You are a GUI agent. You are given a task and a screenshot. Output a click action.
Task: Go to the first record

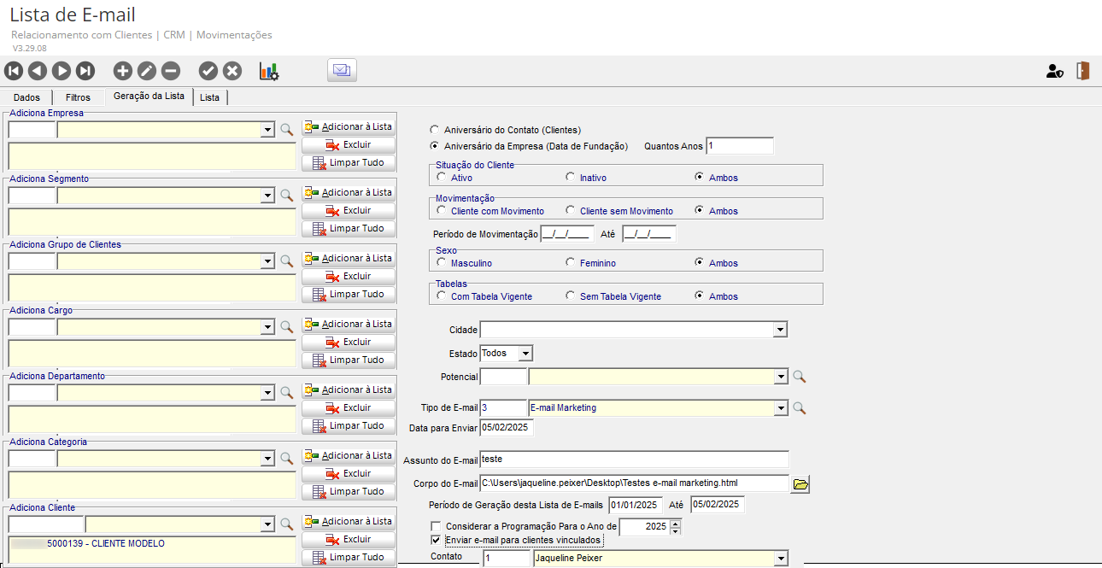[14, 71]
